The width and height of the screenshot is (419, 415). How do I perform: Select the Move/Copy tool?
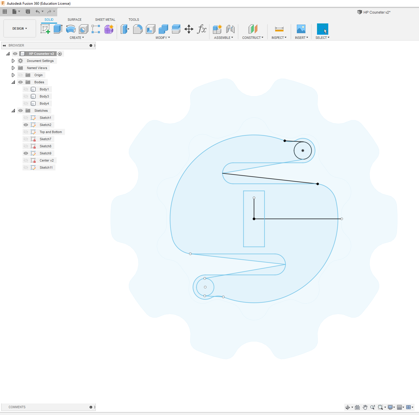pos(189,29)
